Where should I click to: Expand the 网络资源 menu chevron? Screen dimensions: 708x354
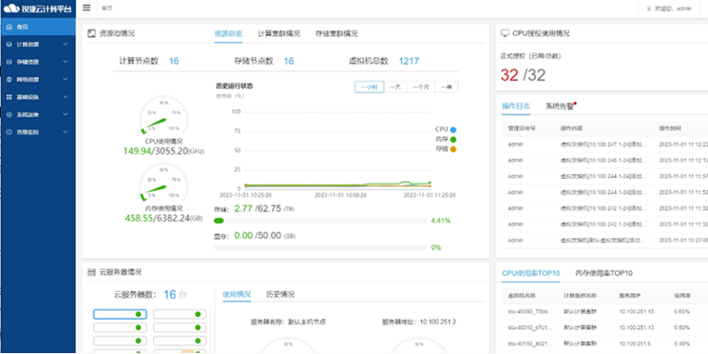coord(66,80)
